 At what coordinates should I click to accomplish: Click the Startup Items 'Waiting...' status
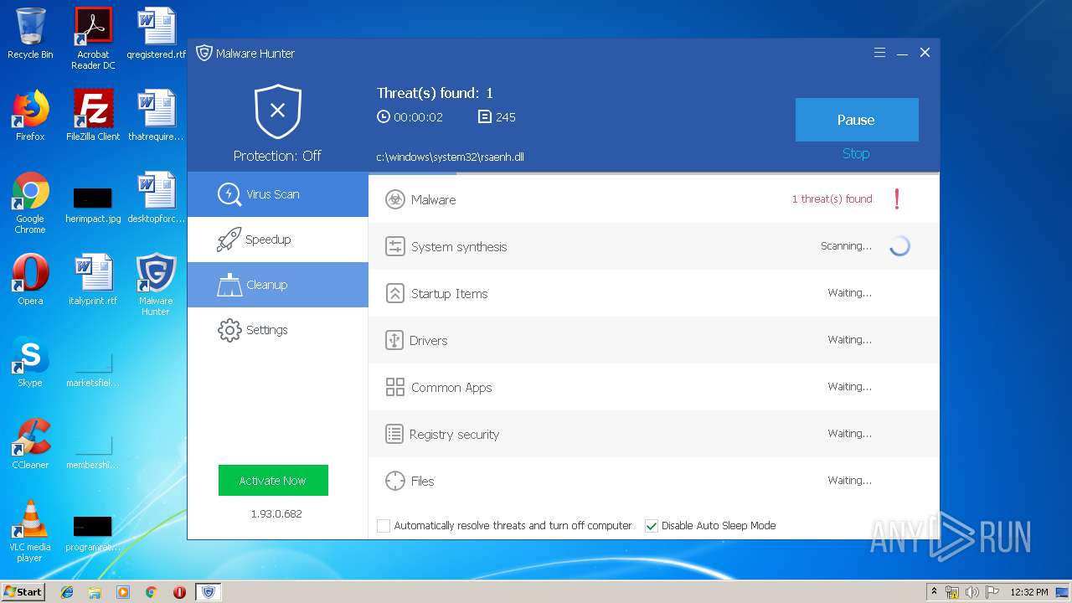tap(850, 293)
